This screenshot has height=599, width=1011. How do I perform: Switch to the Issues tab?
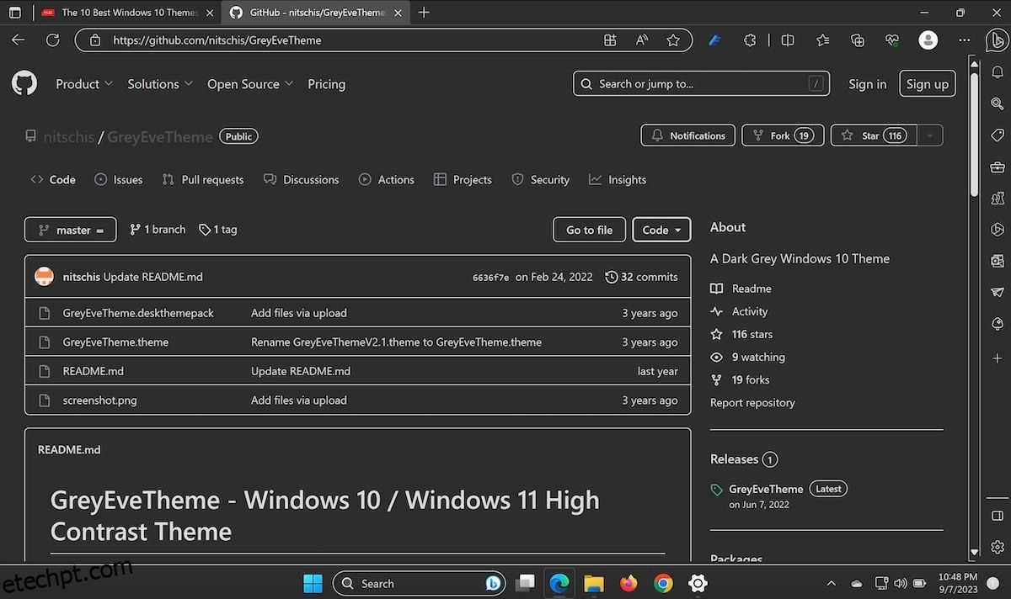pyautogui.click(x=118, y=179)
